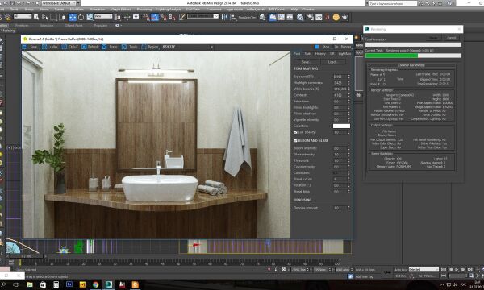
Task: Switch to the History tab
Action: click(320, 54)
